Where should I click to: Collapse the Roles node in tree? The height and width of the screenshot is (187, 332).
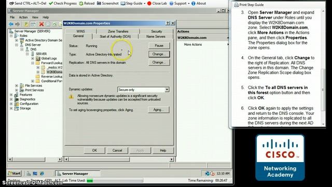click(x=11, y=36)
